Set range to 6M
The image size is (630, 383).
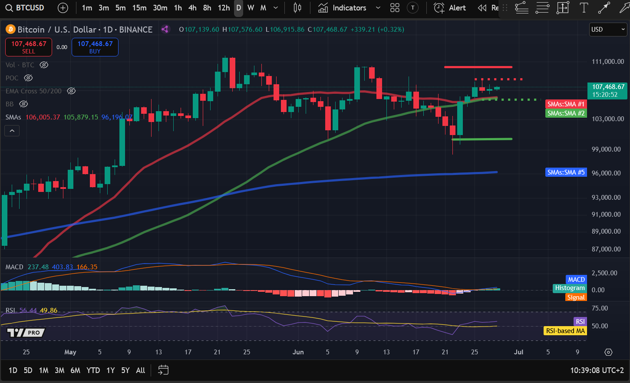(x=76, y=370)
